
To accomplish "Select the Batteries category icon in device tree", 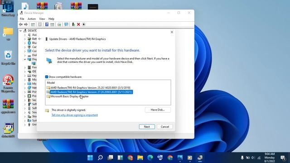I will click(29, 39).
